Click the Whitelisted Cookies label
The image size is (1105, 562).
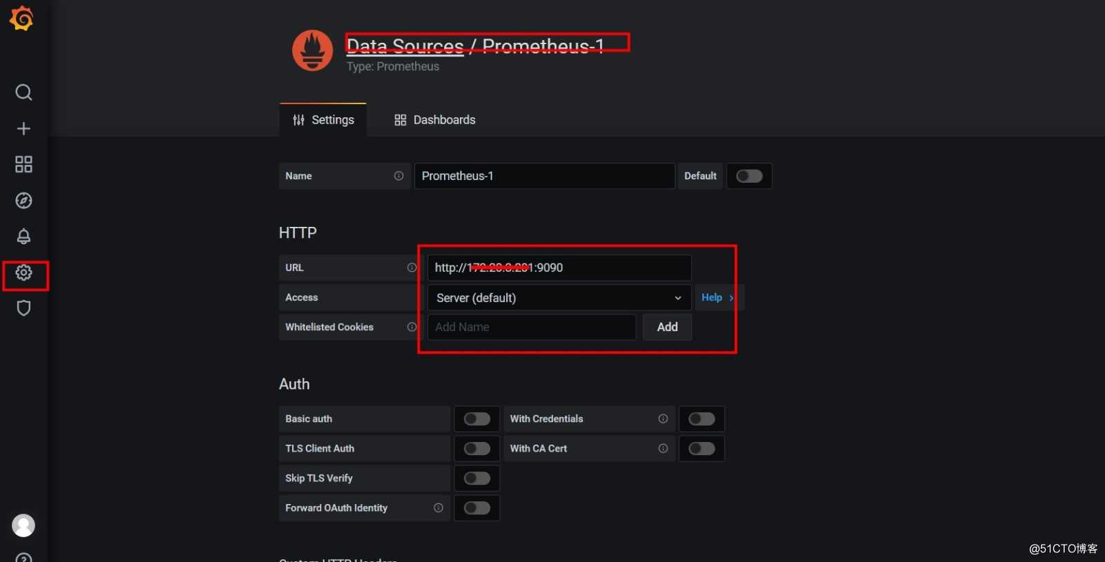click(329, 327)
